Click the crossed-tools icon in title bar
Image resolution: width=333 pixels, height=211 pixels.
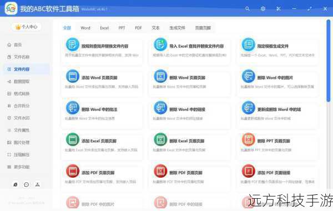pos(279,9)
